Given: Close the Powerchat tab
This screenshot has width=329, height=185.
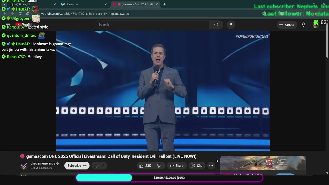Looking at the screenshot, I should [x=106, y=4].
